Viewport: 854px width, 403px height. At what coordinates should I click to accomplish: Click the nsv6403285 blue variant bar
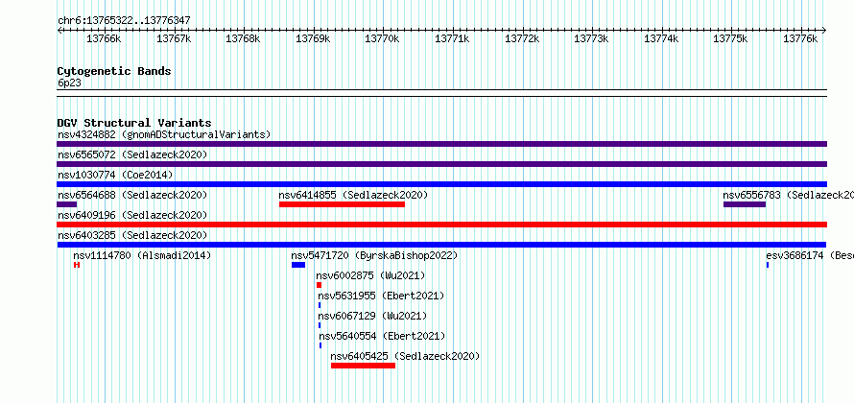point(441,245)
